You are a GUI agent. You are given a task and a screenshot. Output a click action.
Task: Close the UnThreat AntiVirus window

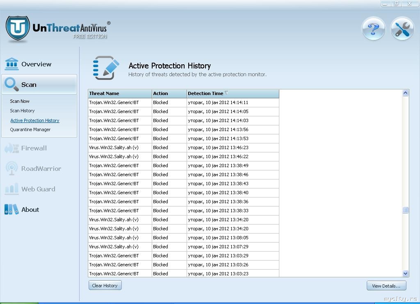click(409, 3)
